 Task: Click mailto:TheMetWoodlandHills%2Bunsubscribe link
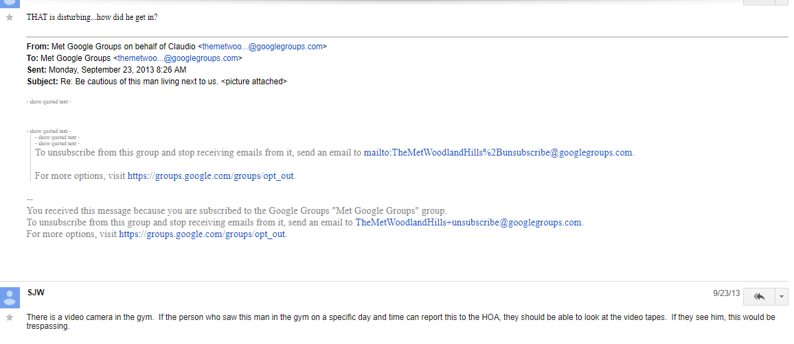(498, 153)
